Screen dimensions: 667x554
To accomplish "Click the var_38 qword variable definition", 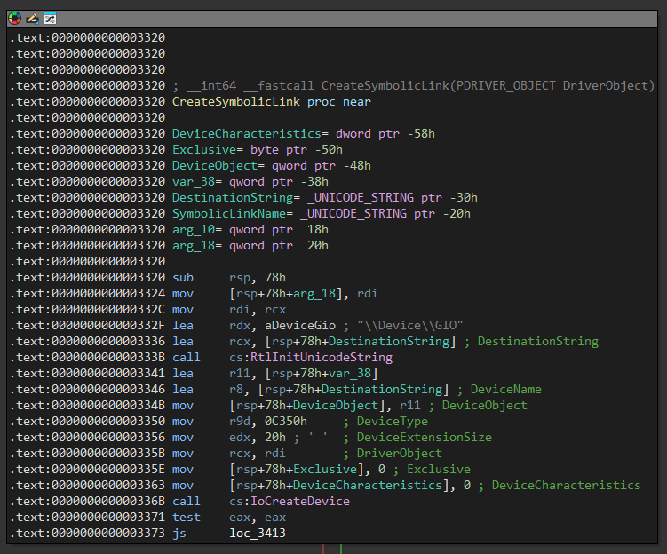I will [x=194, y=181].
